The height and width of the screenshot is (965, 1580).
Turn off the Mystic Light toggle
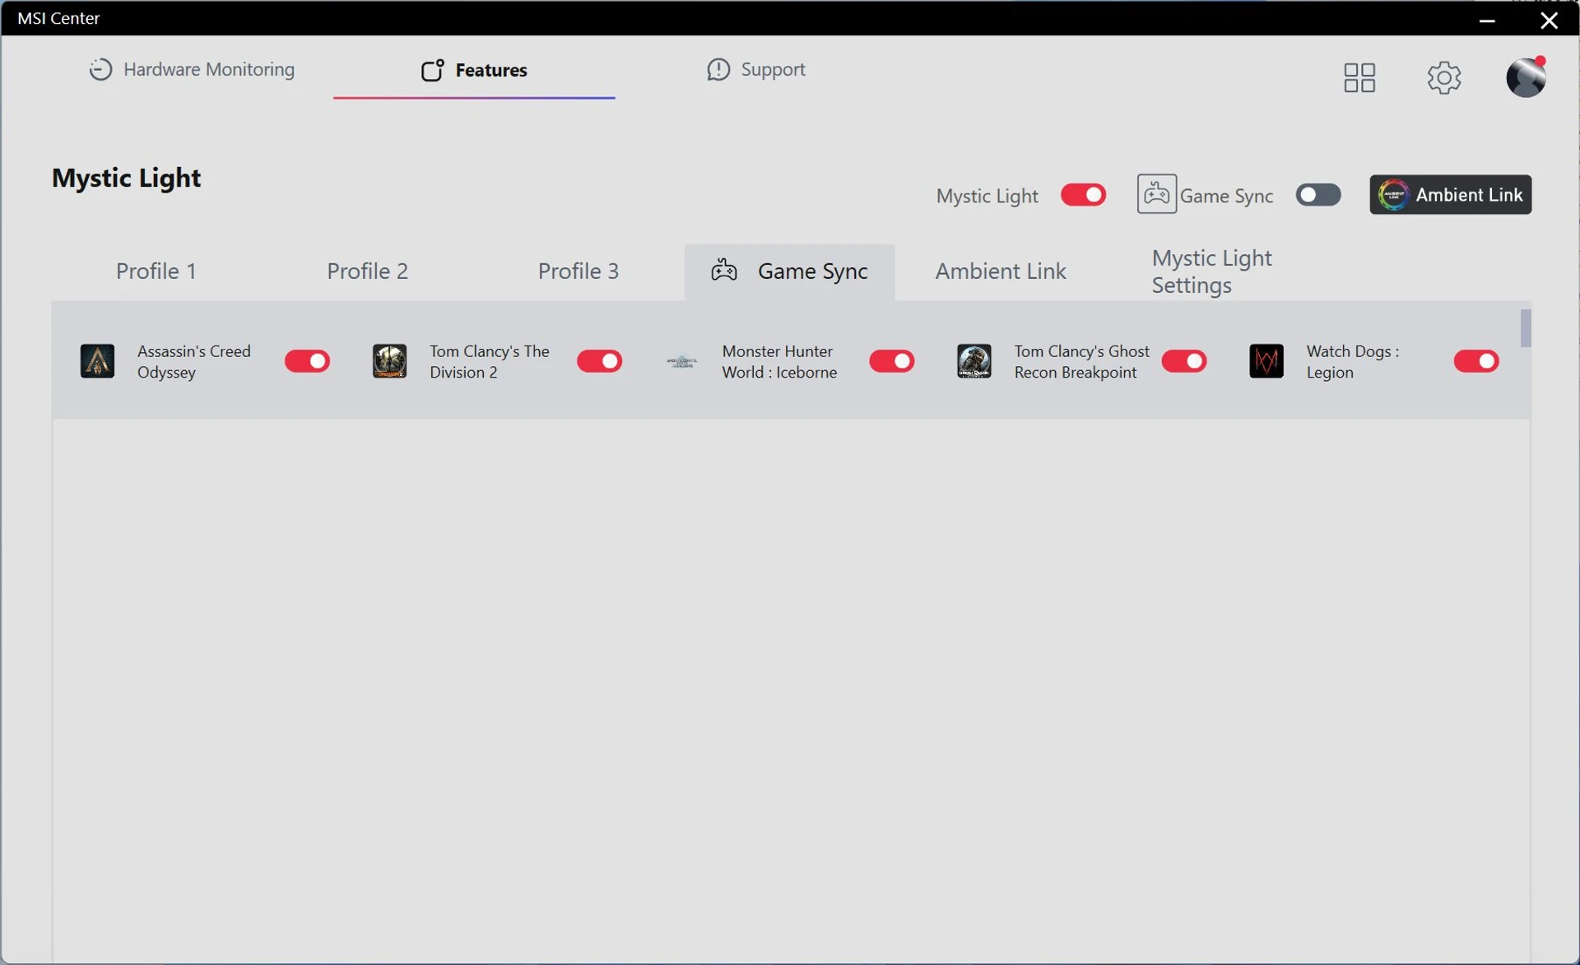coord(1083,195)
